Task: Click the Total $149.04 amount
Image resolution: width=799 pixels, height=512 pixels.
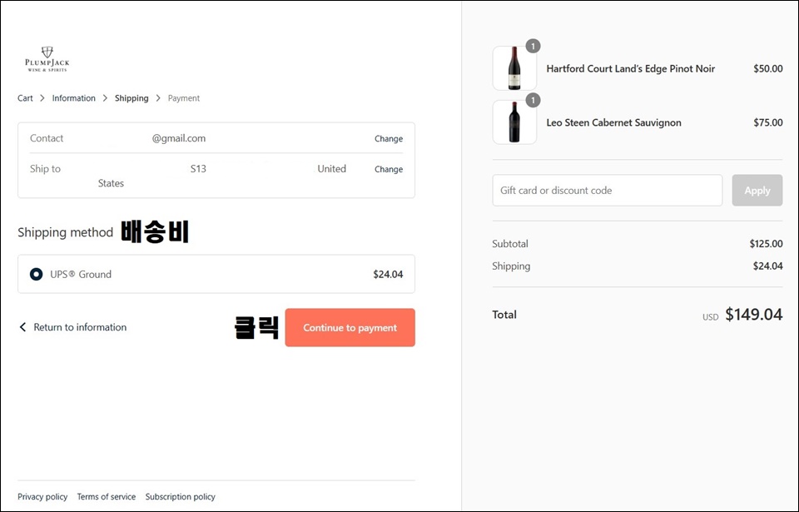Action: point(754,315)
